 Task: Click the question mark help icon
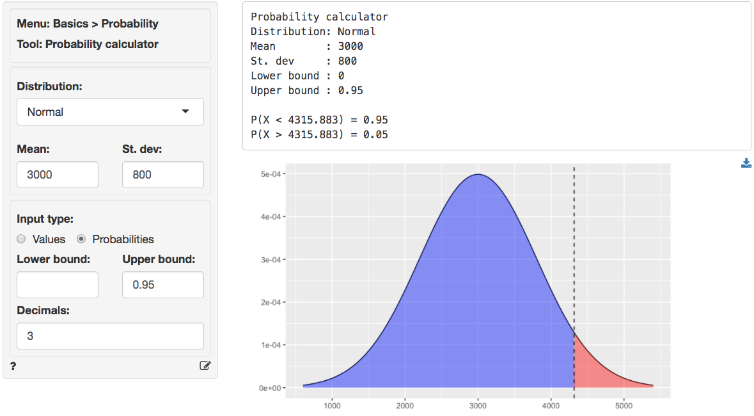click(13, 366)
